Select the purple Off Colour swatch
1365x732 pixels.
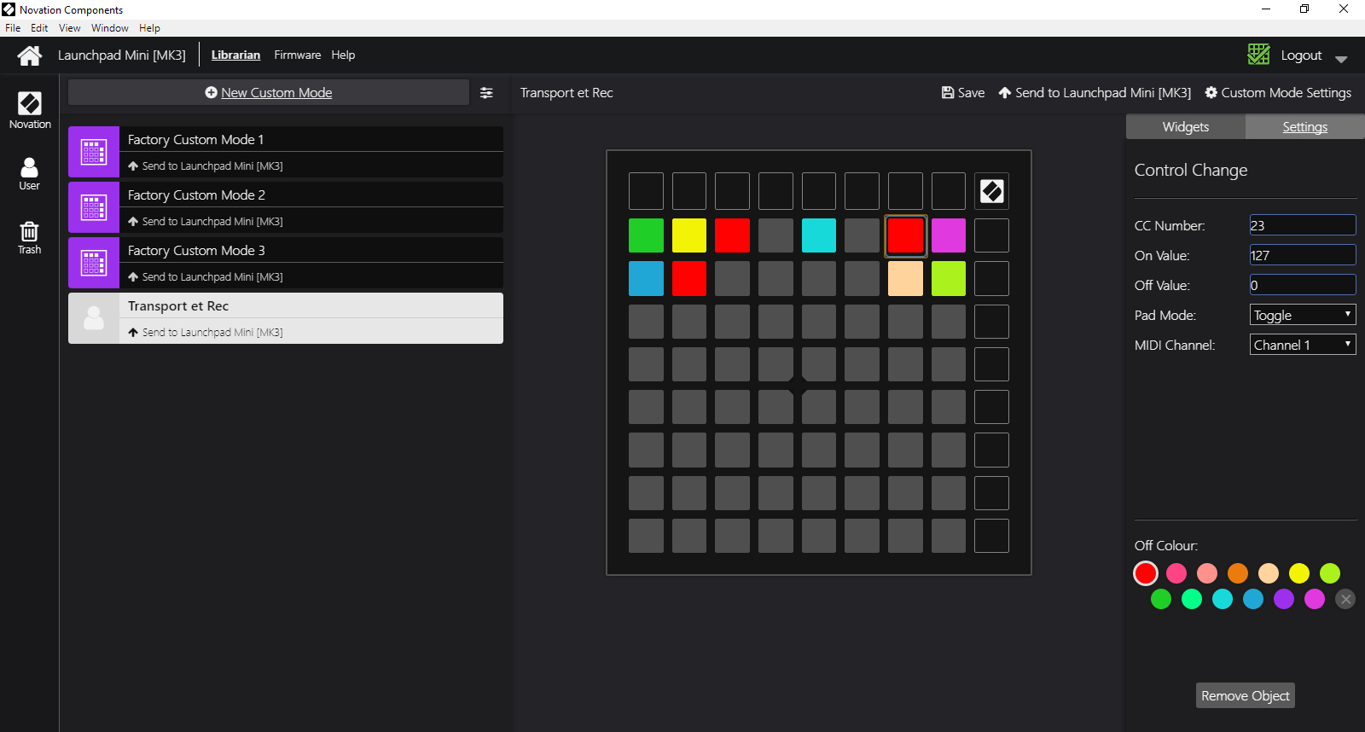pyautogui.click(x=1284, y=599)
